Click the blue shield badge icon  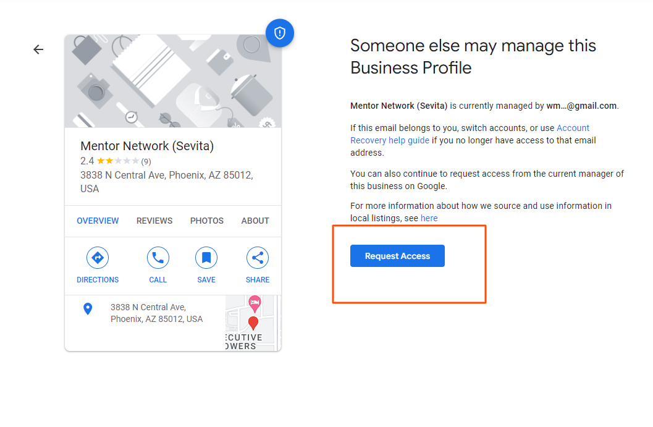click(280, 33)
